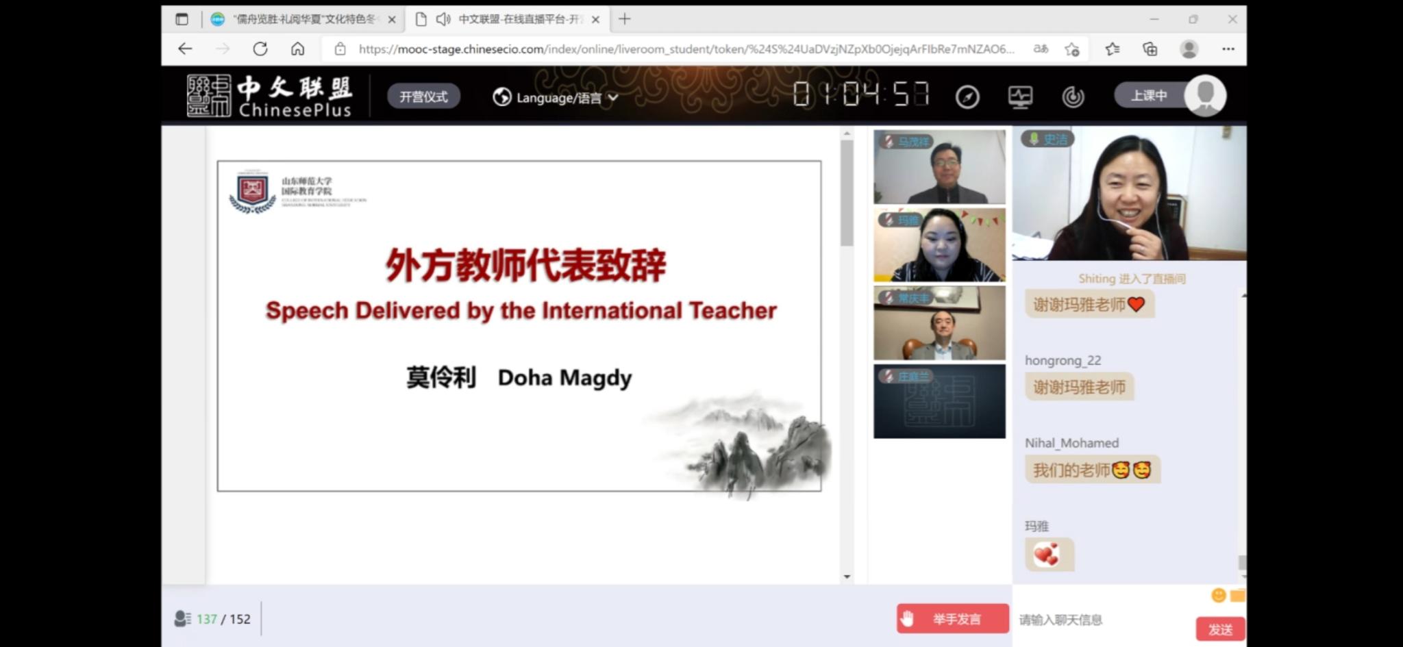Open browser collections icon
Viewport: 1403px width, 647px height.
point(1150,49)
